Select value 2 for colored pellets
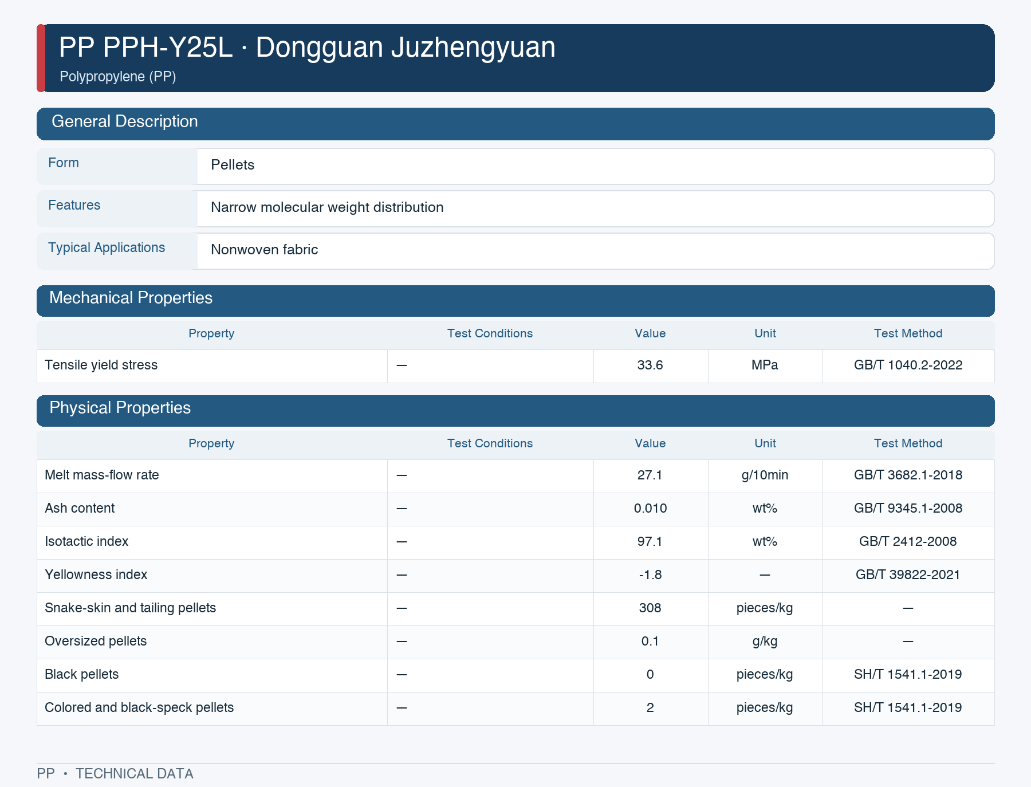 point(650,708)
